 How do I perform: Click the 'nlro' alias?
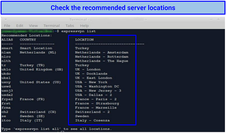[x=6, y=57]
